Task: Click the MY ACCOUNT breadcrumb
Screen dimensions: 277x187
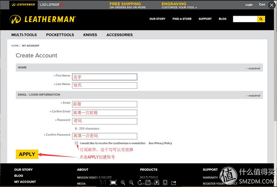Action: [30, 46]
